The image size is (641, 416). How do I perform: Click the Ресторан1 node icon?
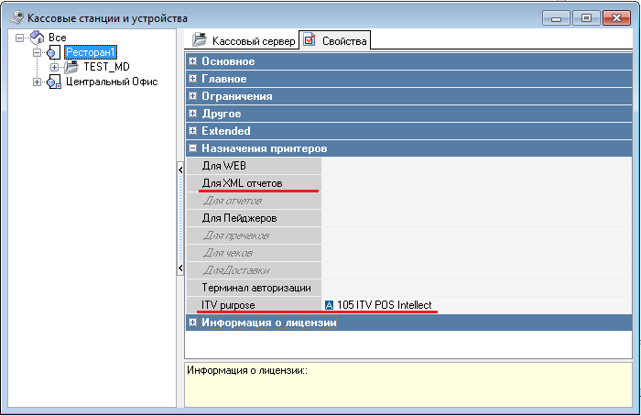53,52
